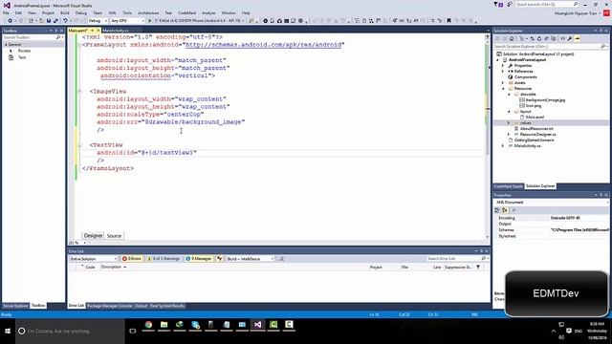Click the Refresh icon in Solution Explorer toolbar
Screen dimensions: 612x344
539,38
